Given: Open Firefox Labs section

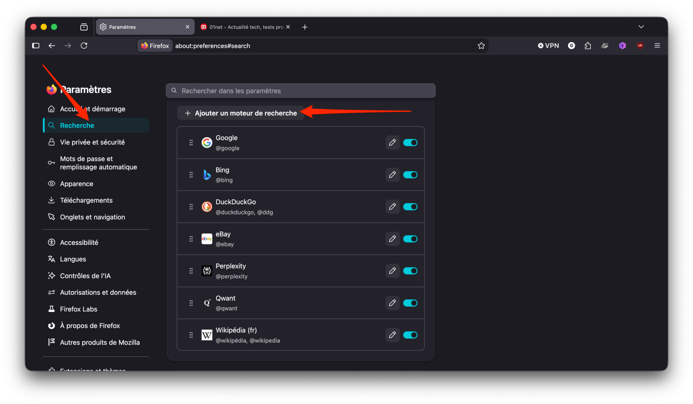Looking at the screenshot, I should tap(96, 309).
